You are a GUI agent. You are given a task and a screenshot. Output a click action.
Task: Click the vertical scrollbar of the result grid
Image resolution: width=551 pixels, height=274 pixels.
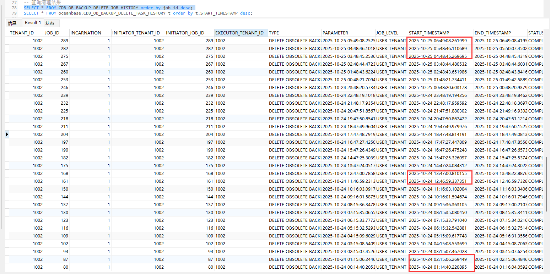point(547,170)
